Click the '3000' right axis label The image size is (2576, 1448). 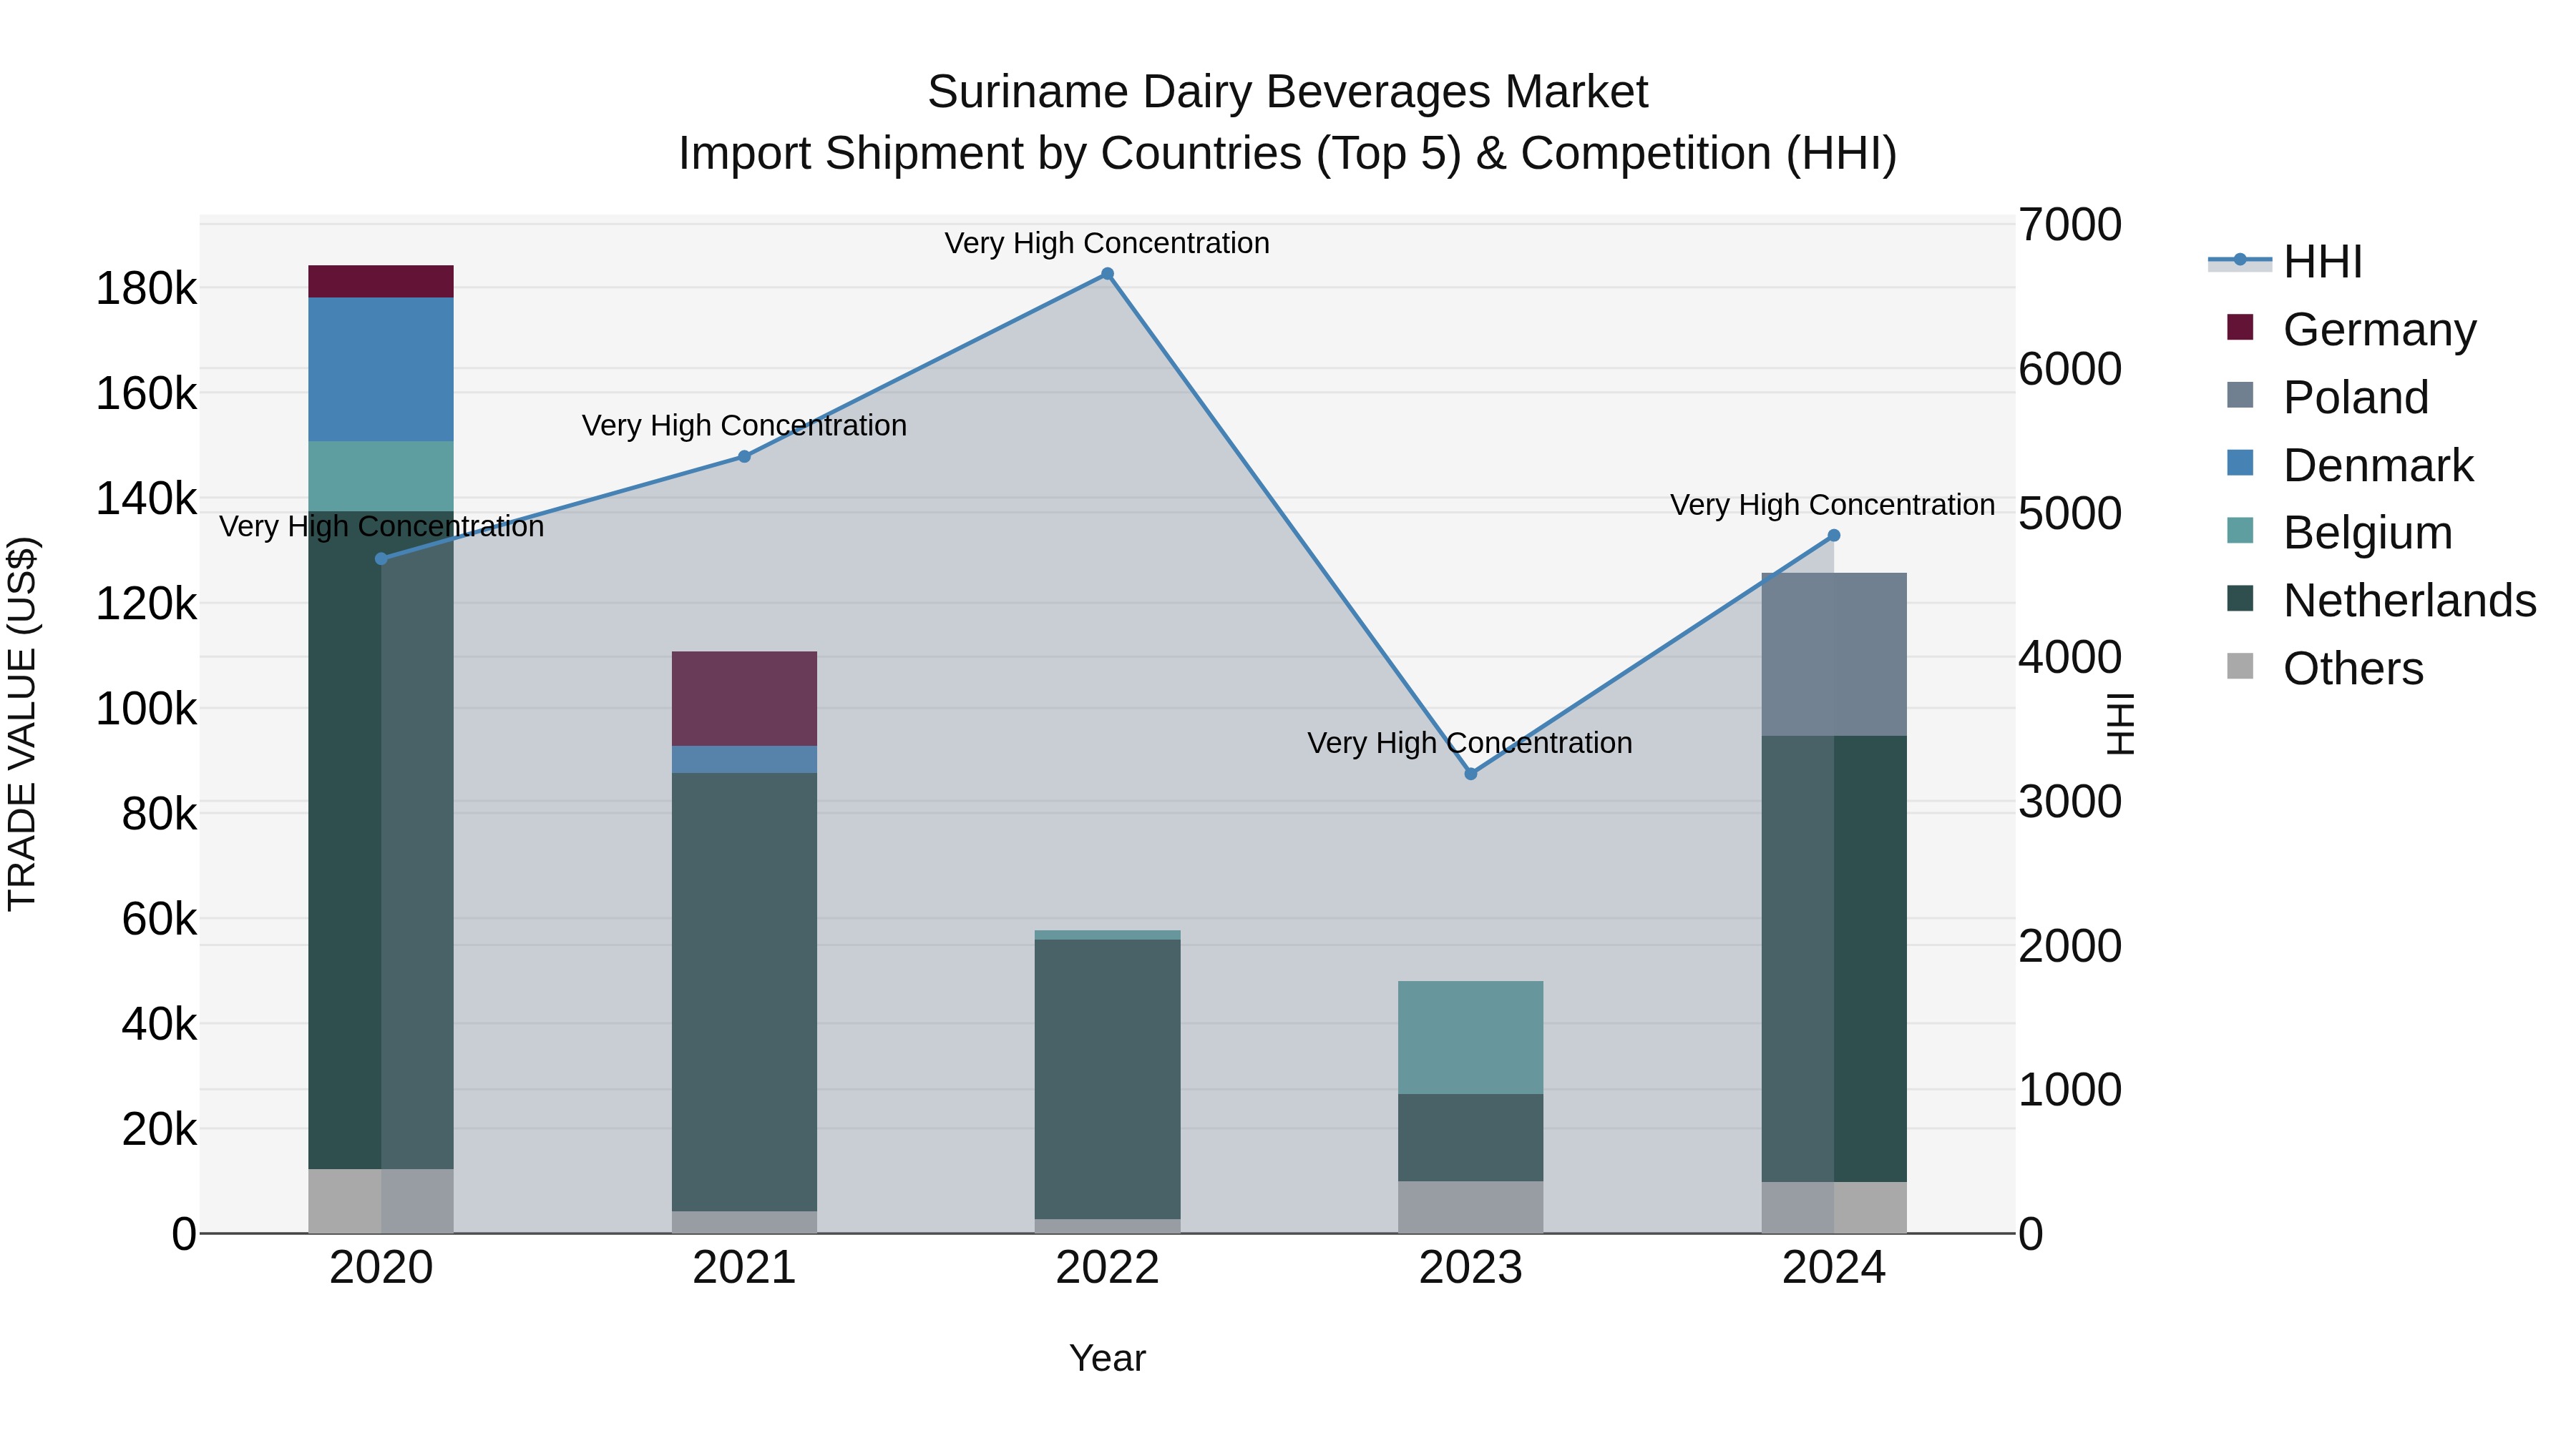click(2070, 802)
